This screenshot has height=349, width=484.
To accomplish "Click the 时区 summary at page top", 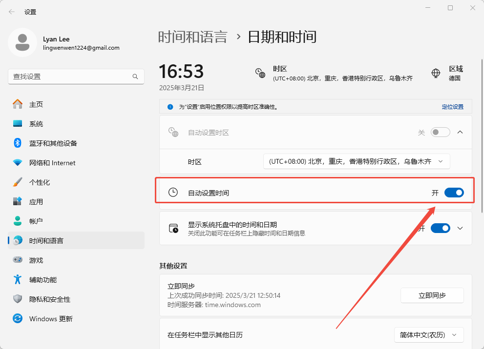I will [x=334, y=73].
